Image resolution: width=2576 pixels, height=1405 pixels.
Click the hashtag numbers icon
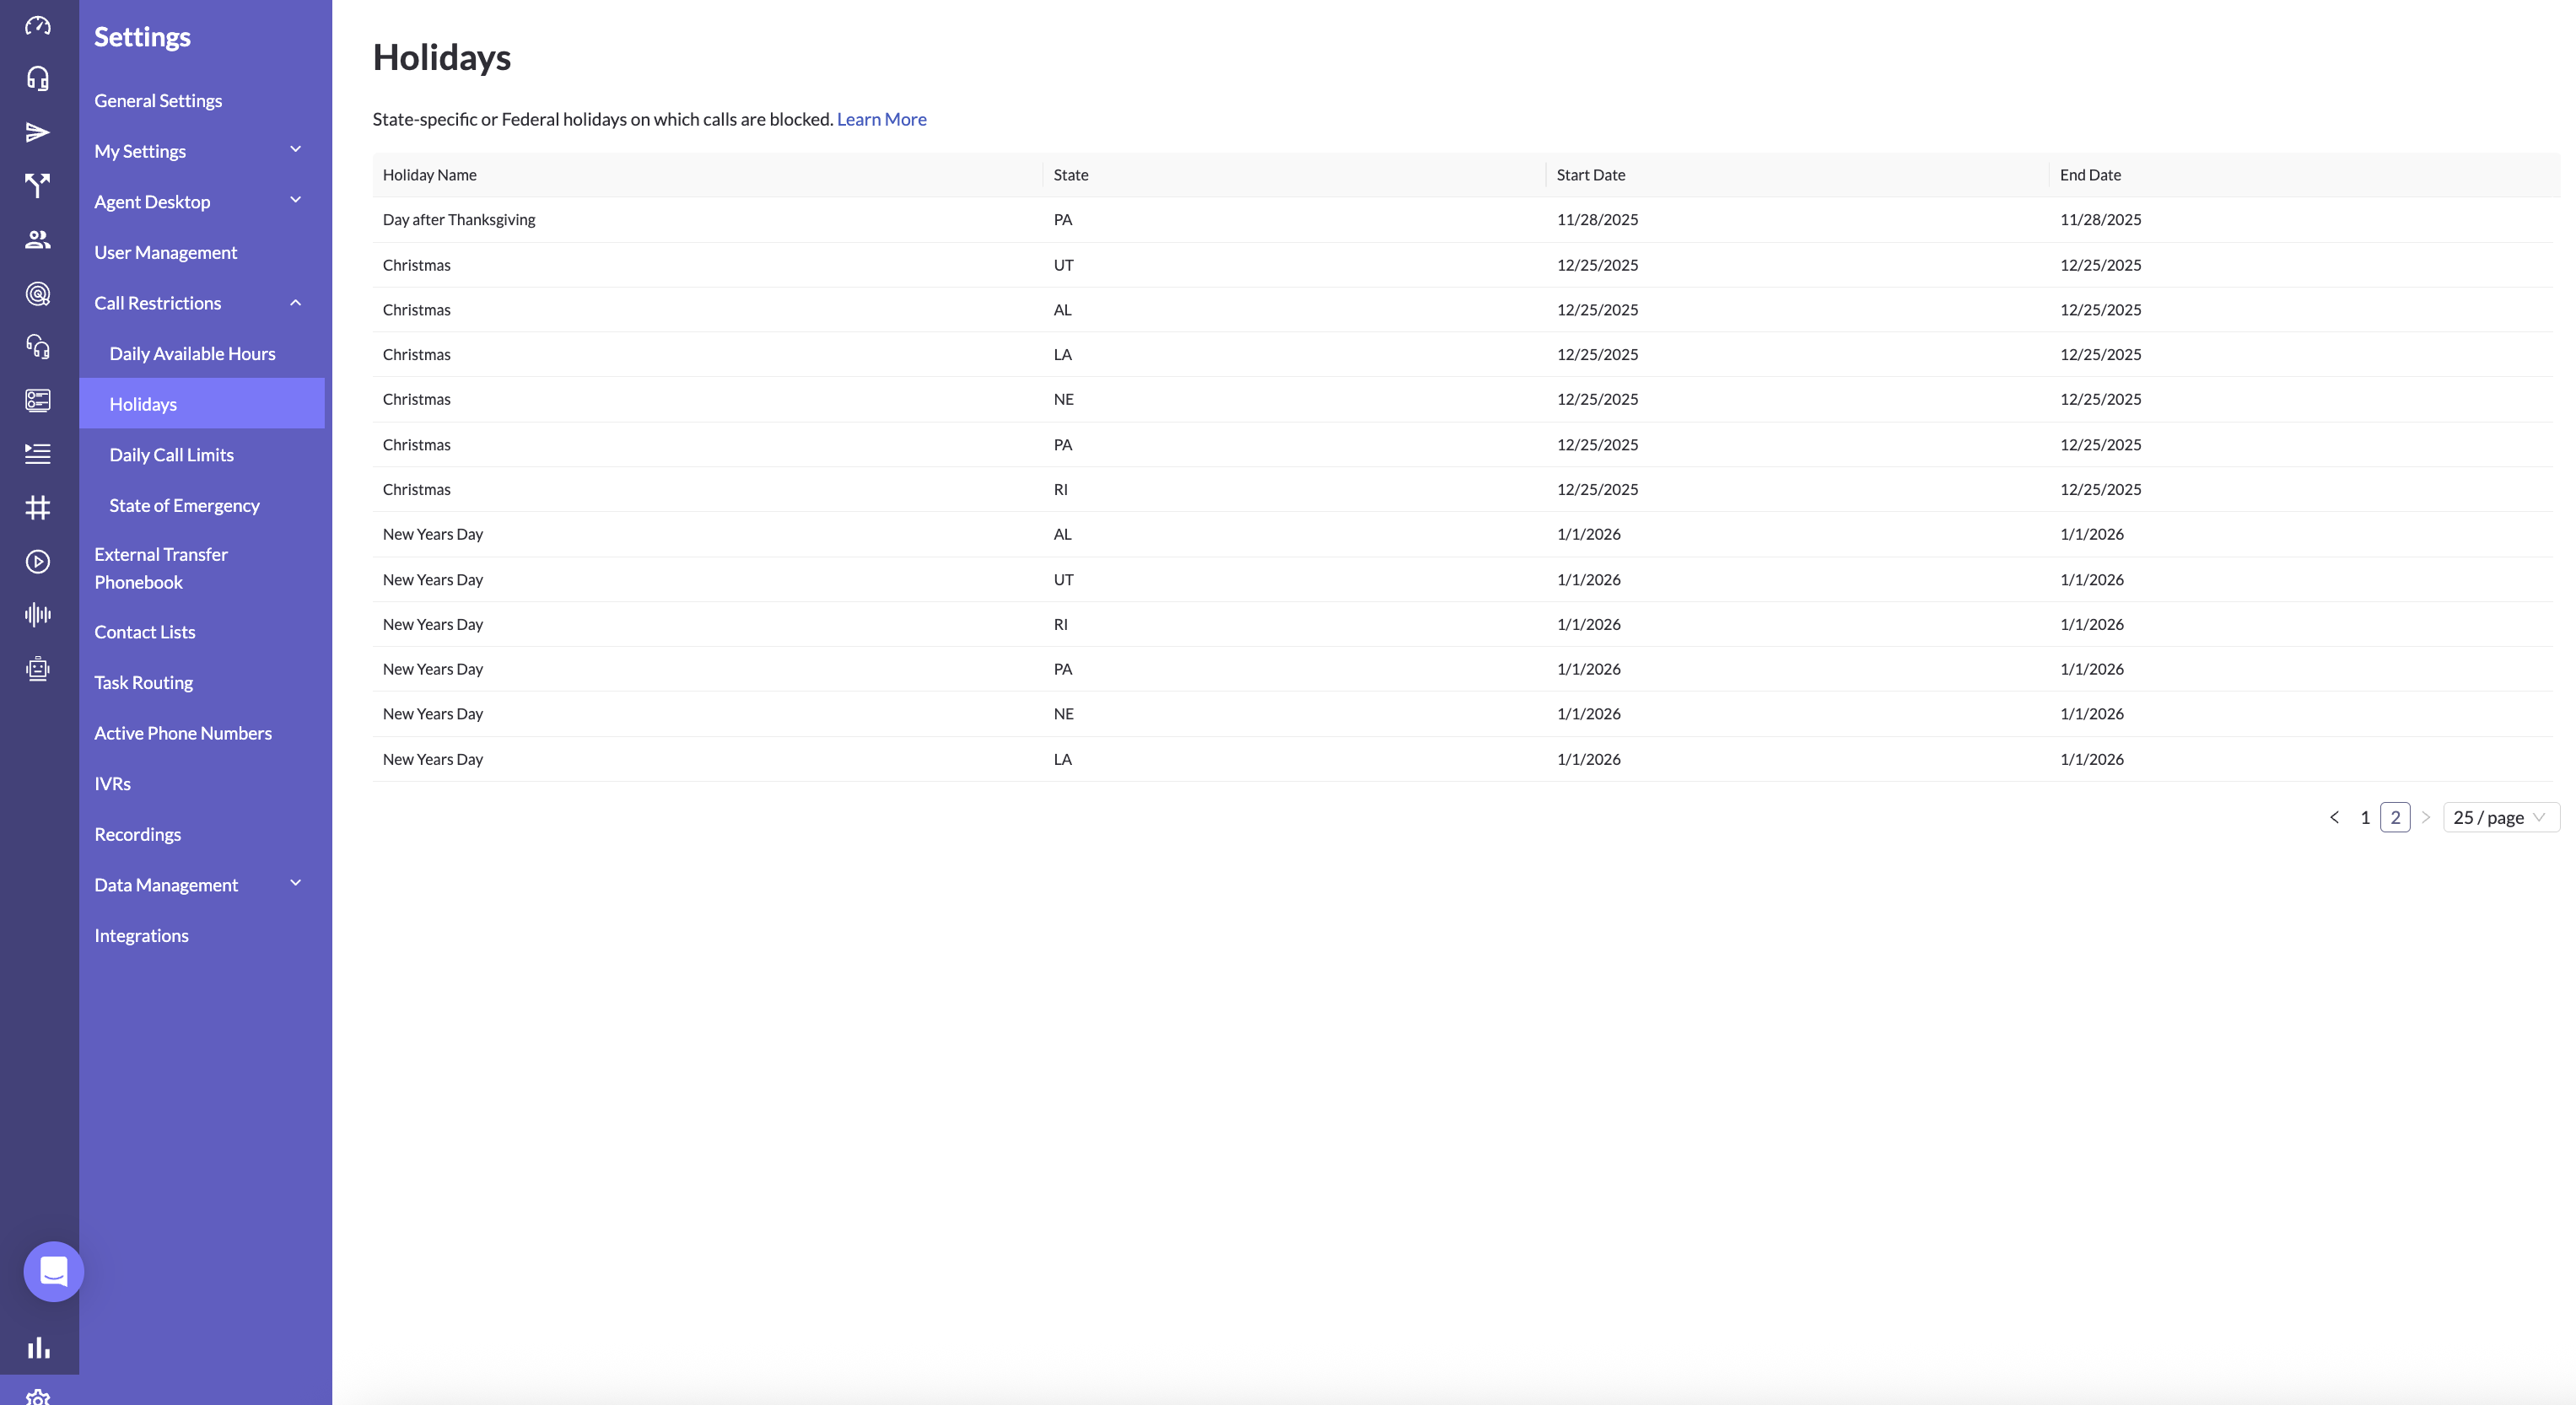[x=38, y=508]
